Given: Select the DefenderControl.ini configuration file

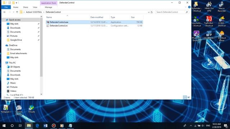Looking at the screenshot, I should 94,25.
